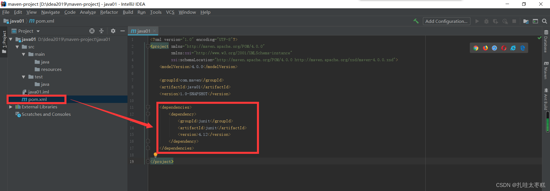The image size is (550, 191).
Task: Click the Run with Coverage icon
Action: pyautogui.click(x=496, y=21)
